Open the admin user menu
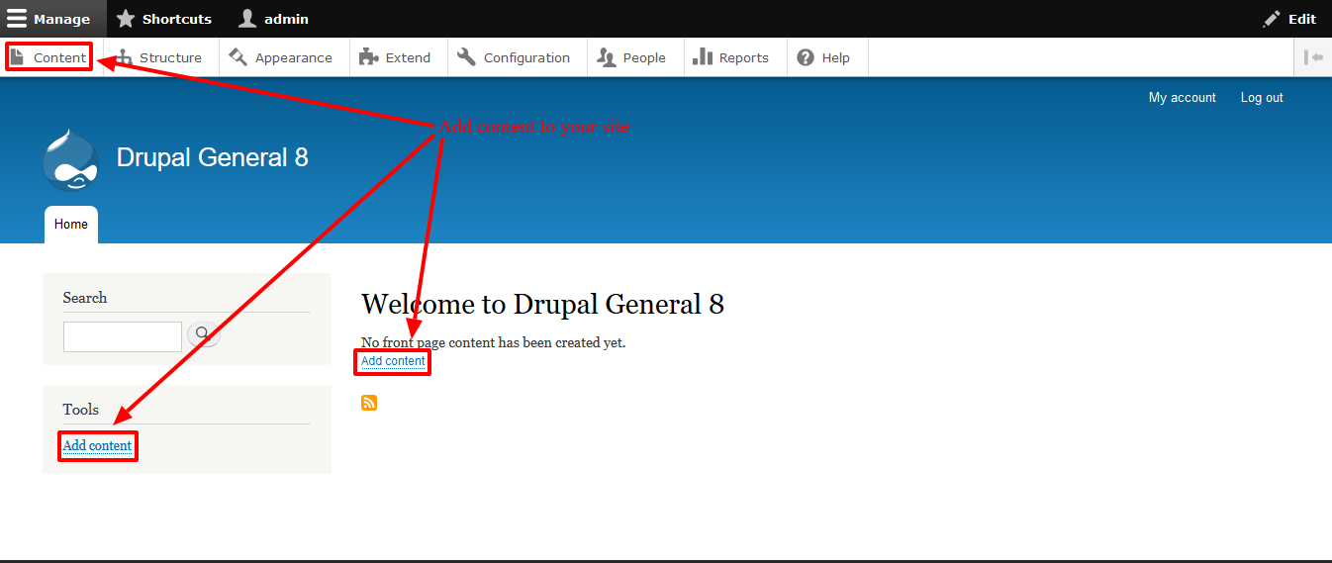Image resolution: width=1332 pixels, height=563 pixels. (x=274, y=19)
